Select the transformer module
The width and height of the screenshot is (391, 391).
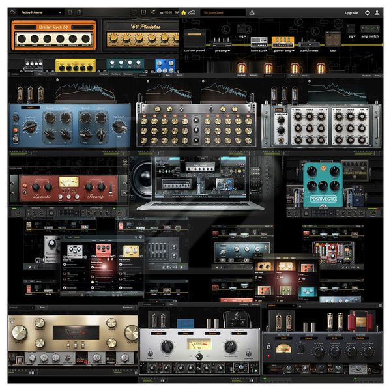point(309,44)
